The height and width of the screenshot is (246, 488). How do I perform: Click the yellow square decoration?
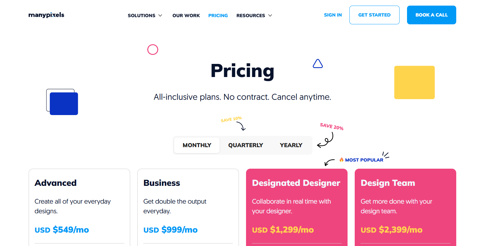point(414,82)
